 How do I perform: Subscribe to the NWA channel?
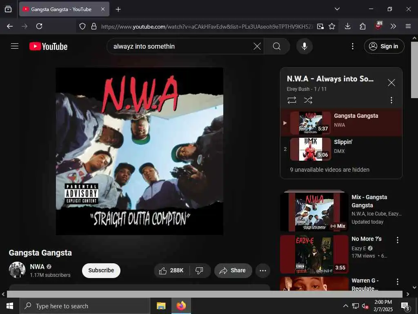coord(101,271)
